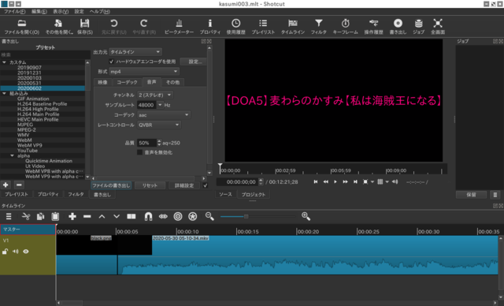Open ヘルプ menu
Screen dimensions: 504x306
(100, 12)
